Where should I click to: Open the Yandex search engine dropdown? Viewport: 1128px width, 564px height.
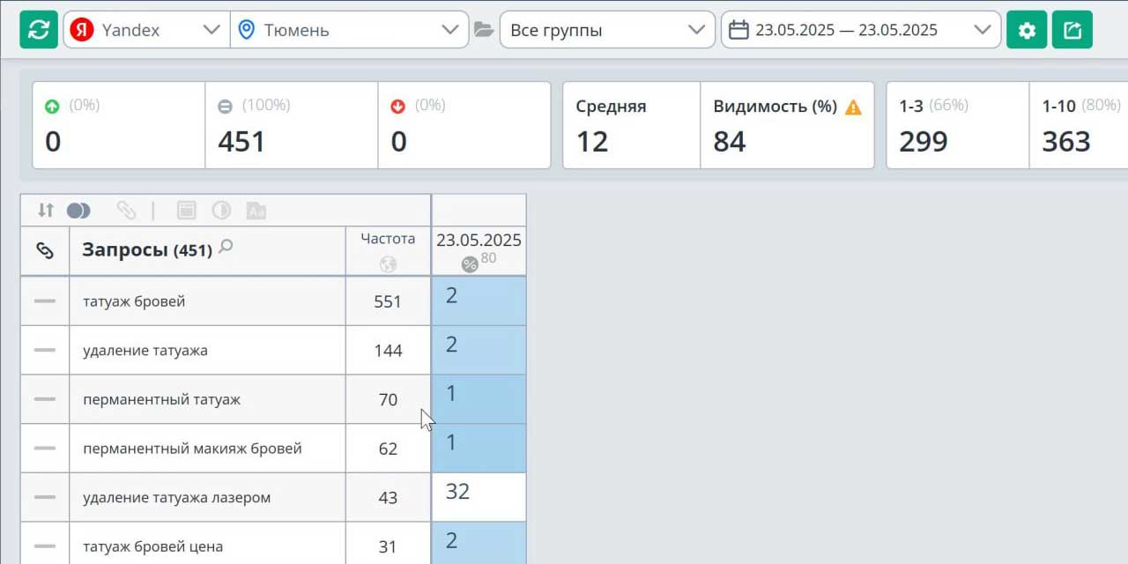[x=146, y=30]
